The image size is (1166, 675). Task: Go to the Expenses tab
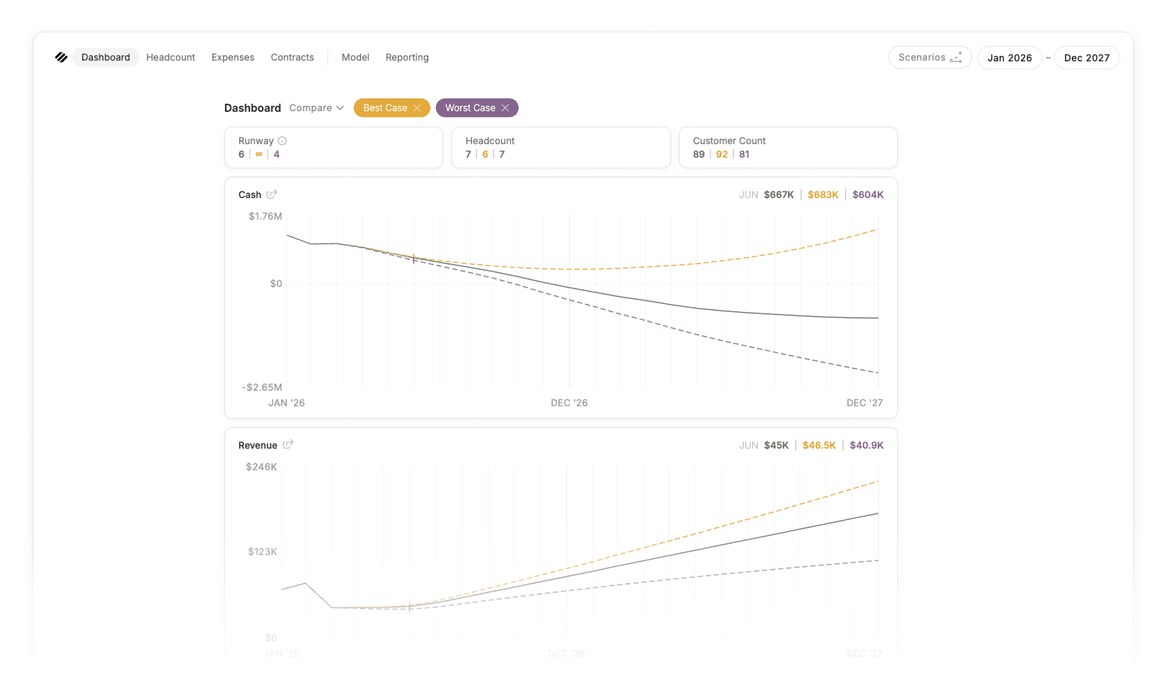tap(233, 57)
